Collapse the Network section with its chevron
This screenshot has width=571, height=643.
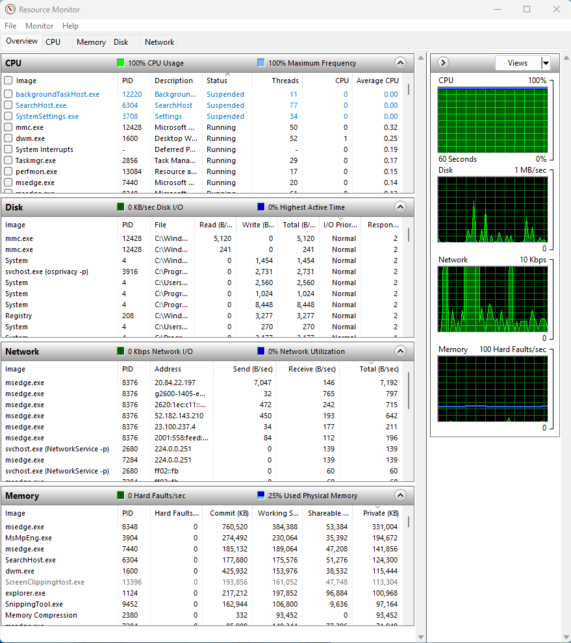400,351
